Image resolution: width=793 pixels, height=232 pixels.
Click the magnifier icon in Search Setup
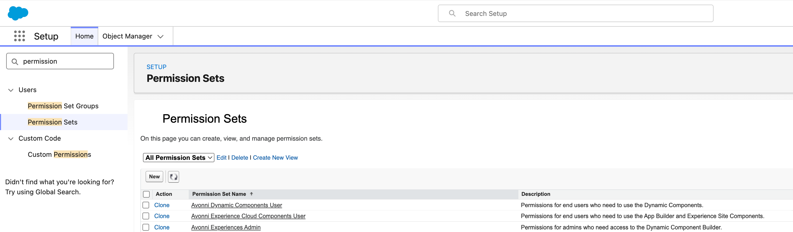tap(452, 13)
